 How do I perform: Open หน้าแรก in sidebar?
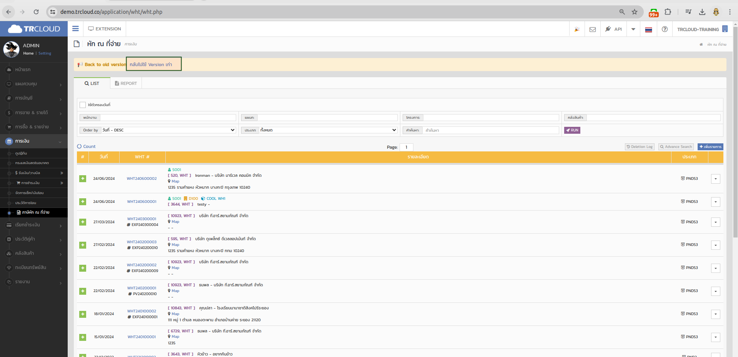click(x=34, y=70)
